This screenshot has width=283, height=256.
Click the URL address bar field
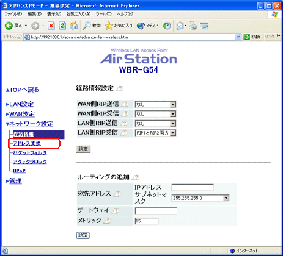[132, 37]
